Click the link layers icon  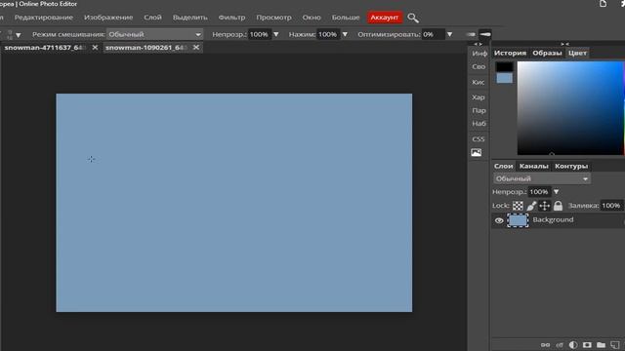pos(545,344)
